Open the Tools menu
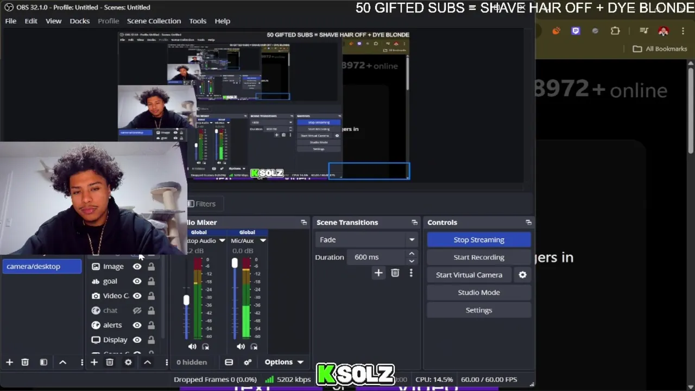The height and width of the screenshot is (391, 695). pos(198,21)
